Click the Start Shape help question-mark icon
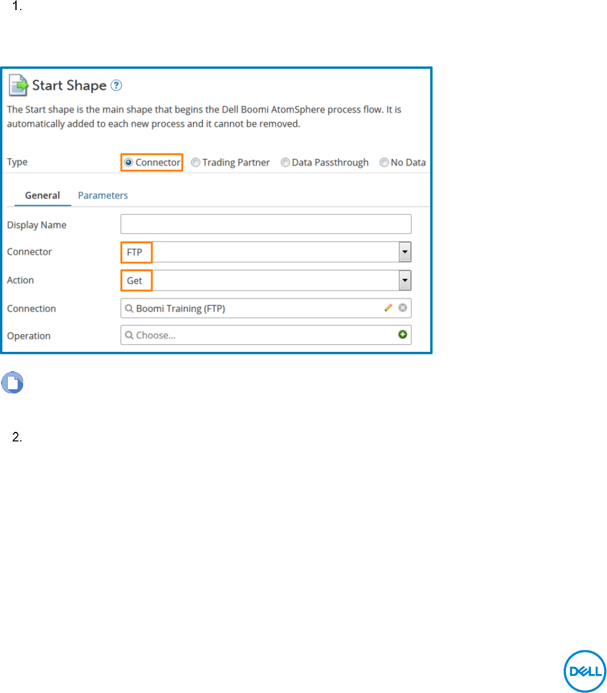Viewport: 607px width, 693px height. coord(116,85)
